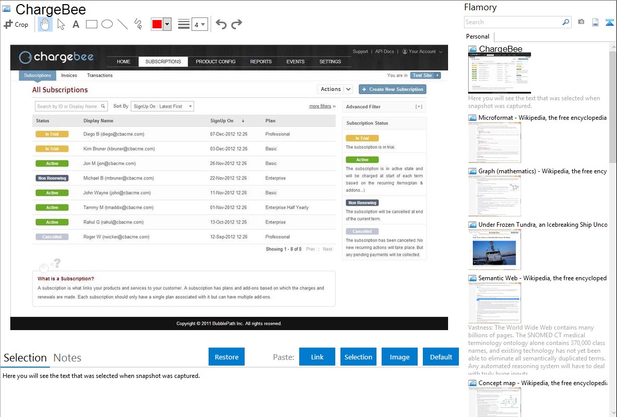Viewport: 617px width, 417px height.
Task: Open the Personal tab in Flamory panel
Action: 477,37
